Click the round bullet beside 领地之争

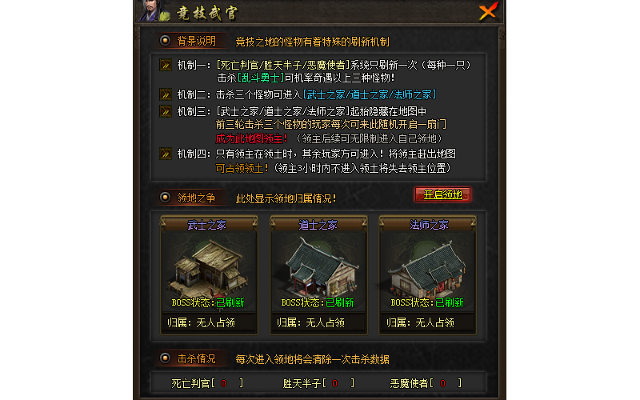[x=165, y=198]
